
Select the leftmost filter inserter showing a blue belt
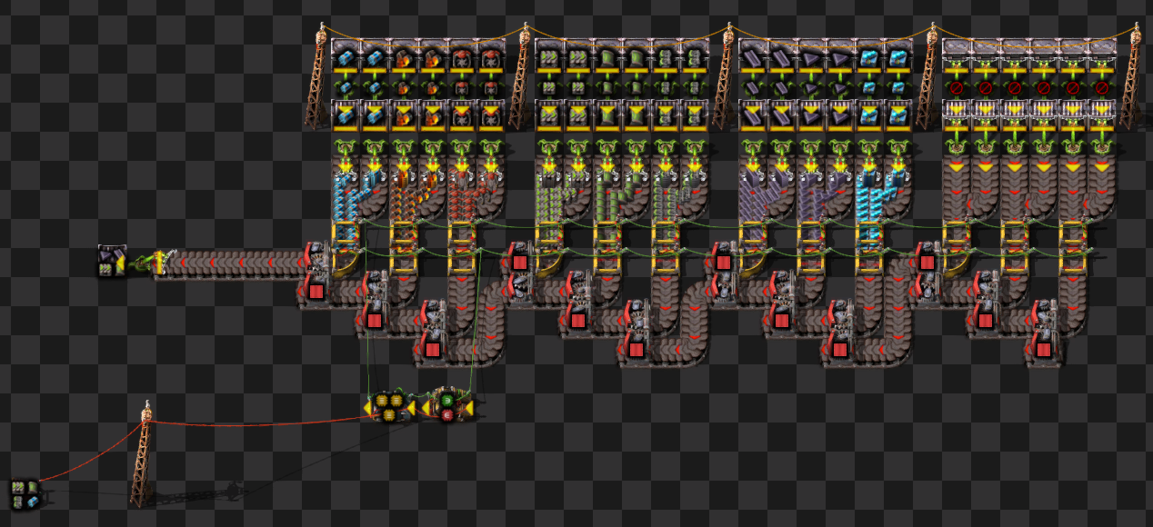[x=346, y=86]
